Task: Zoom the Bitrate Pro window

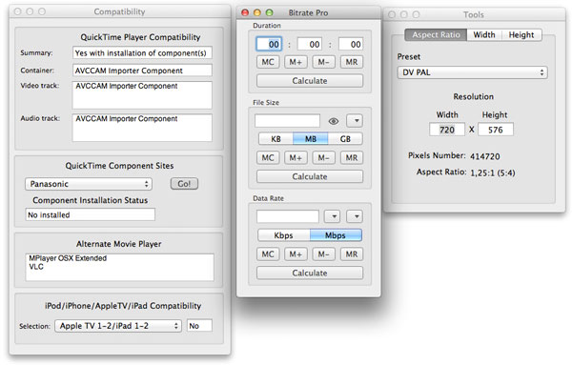Action: (269, 12)
